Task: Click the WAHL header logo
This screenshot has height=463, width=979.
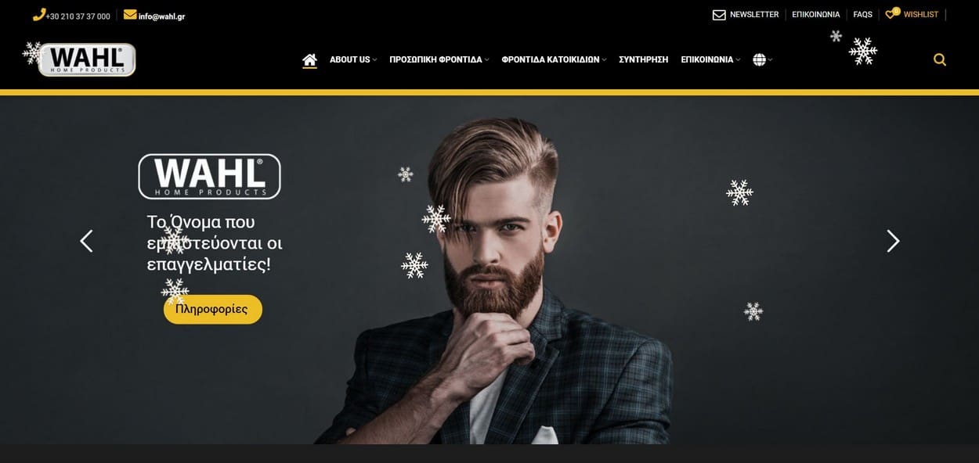Action: coord(87,59)
